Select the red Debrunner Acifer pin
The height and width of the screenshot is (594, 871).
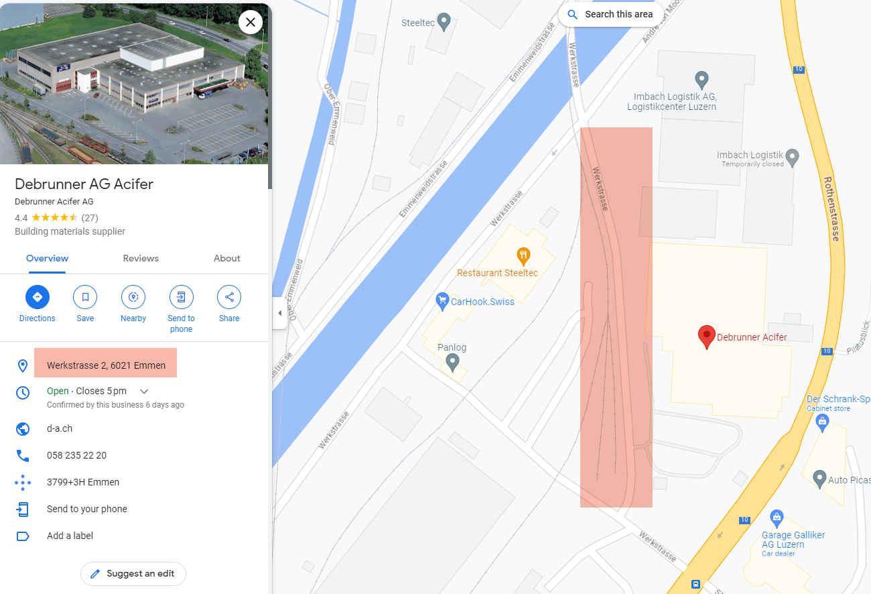point(706,337)
